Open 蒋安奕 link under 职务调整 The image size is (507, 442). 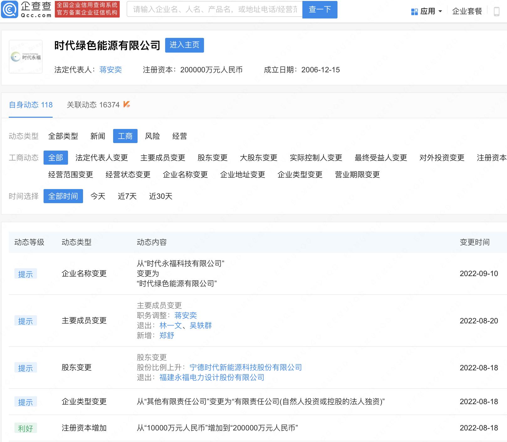point(186,316)
